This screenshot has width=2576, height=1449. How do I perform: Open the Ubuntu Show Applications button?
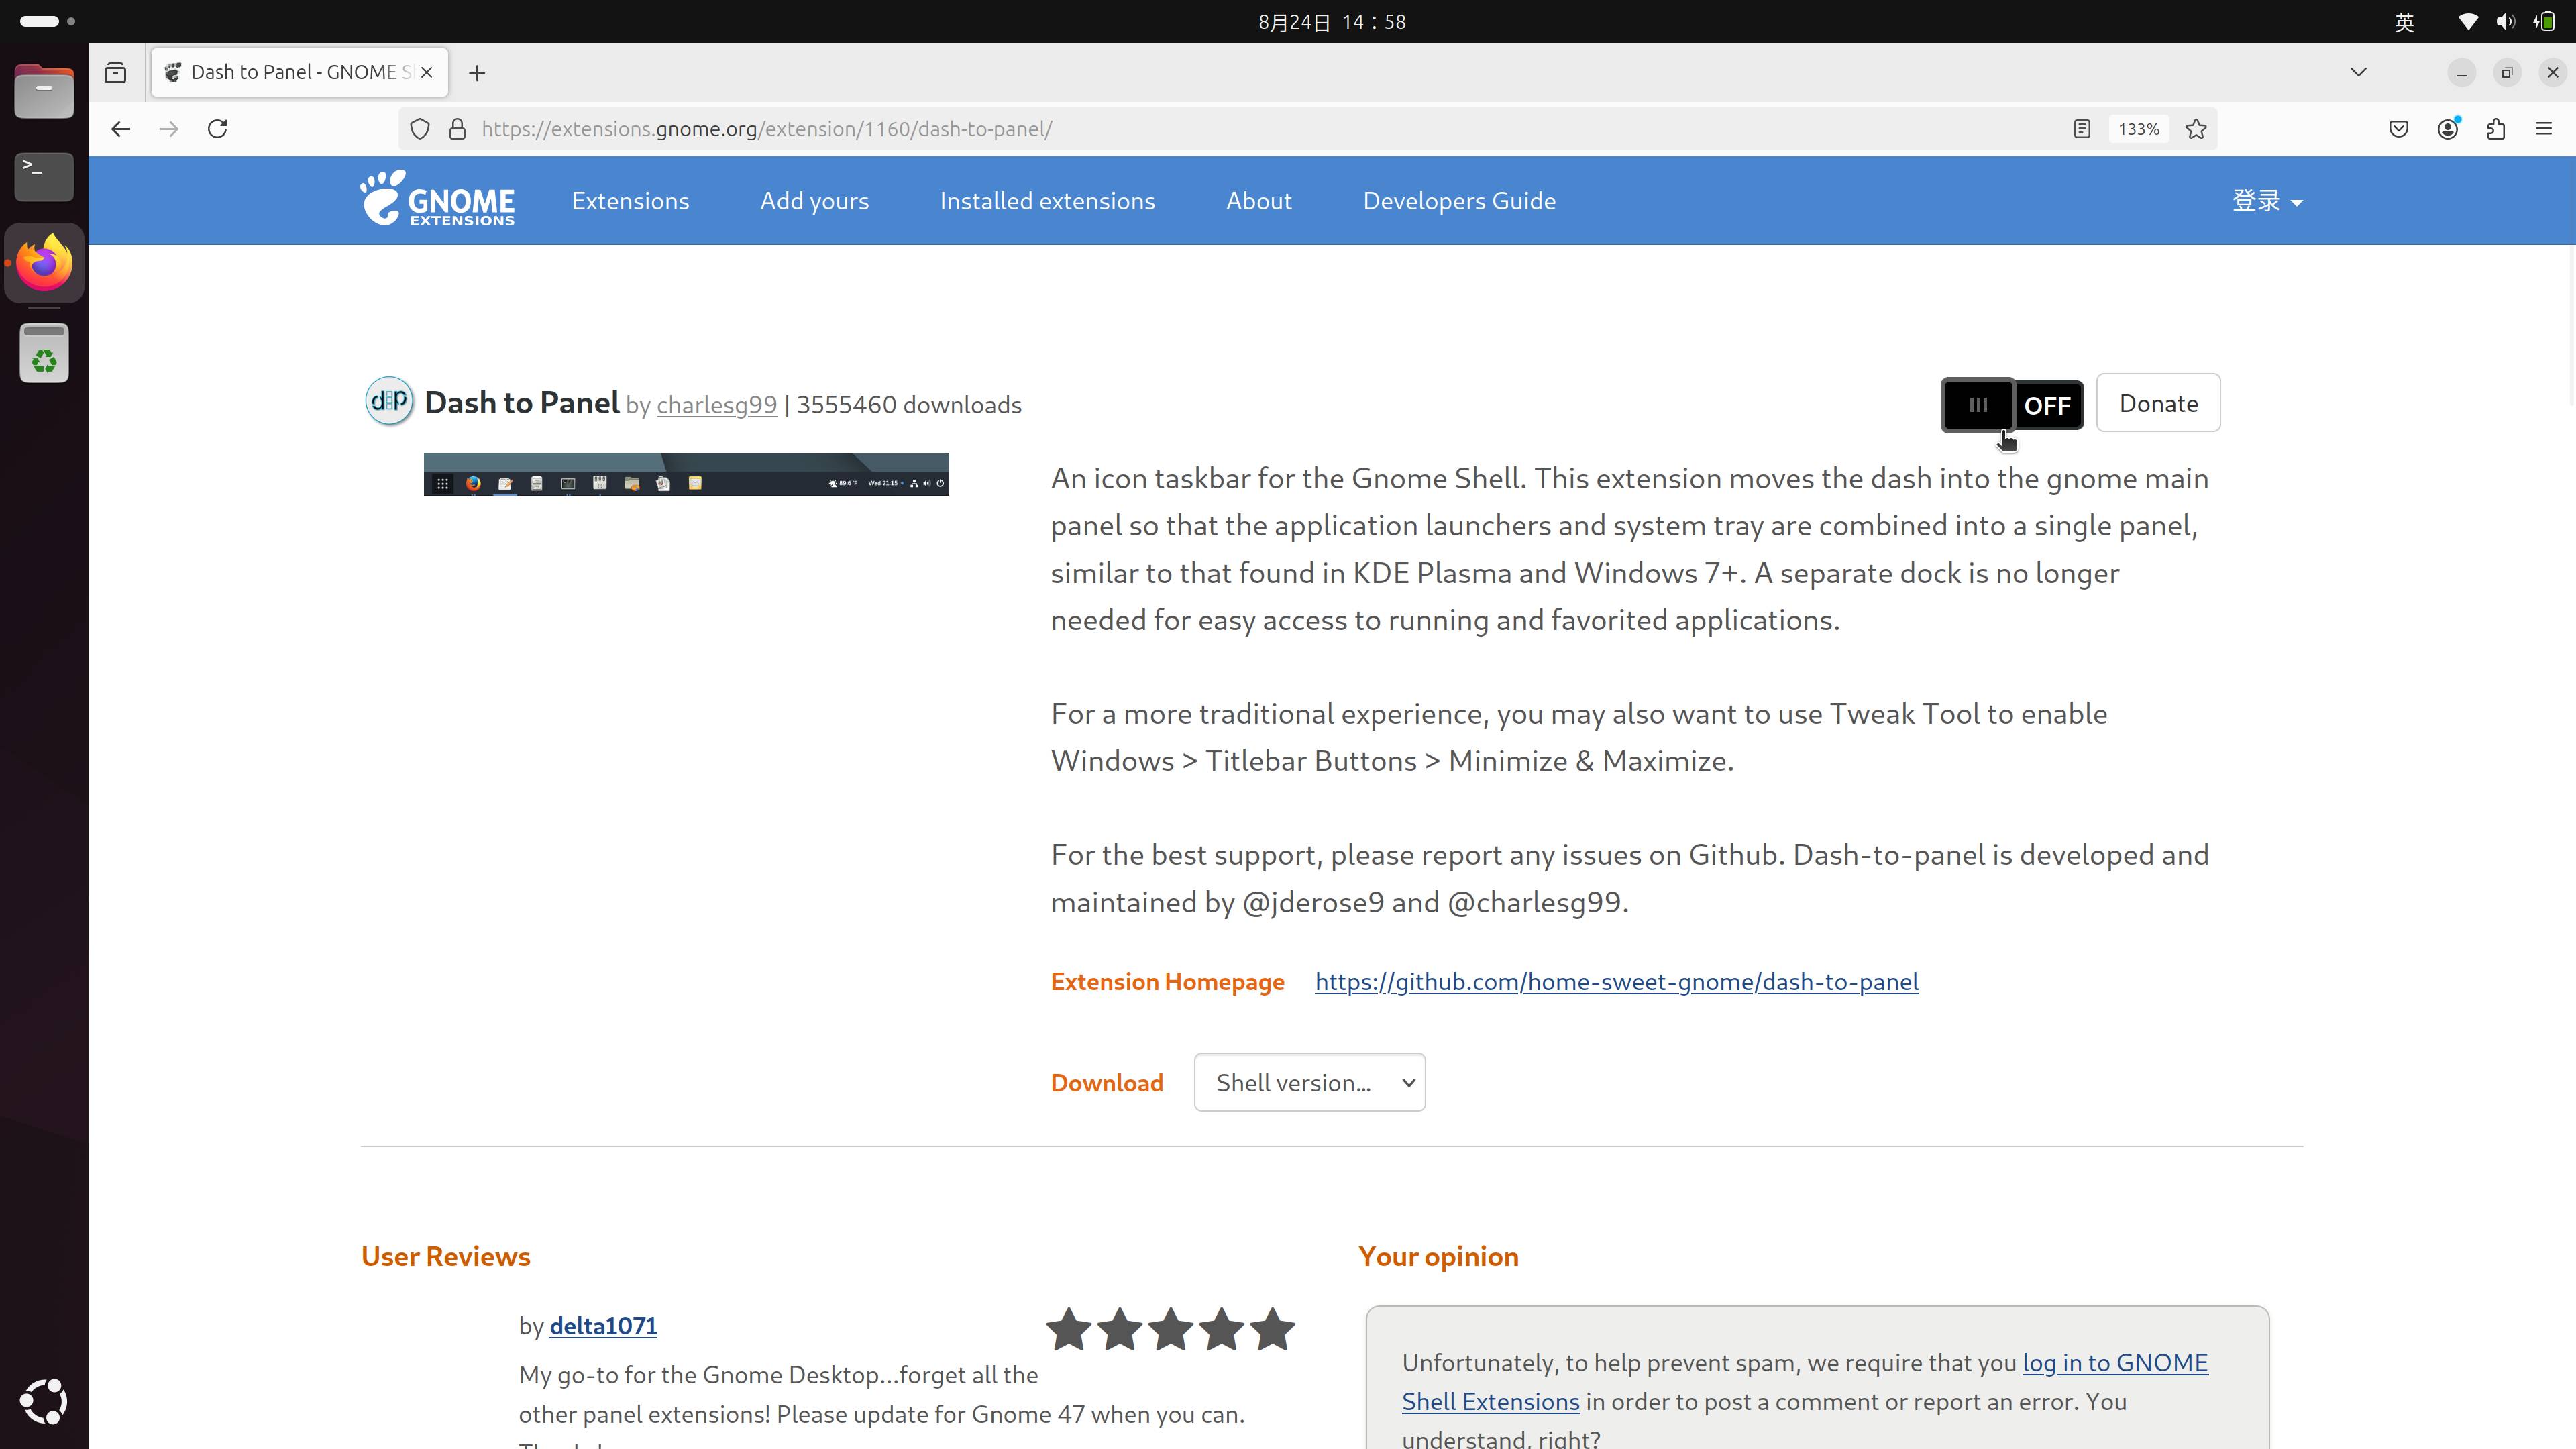tap(44, 1401)
